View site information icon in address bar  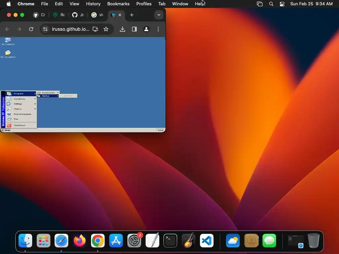(45, 29)
